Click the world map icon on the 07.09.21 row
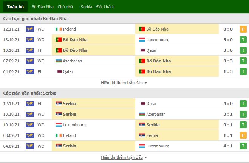249x163 pixels. 30,61
